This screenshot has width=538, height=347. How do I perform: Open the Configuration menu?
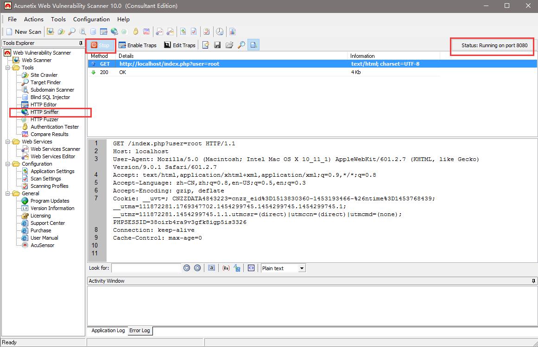point(91,19)
